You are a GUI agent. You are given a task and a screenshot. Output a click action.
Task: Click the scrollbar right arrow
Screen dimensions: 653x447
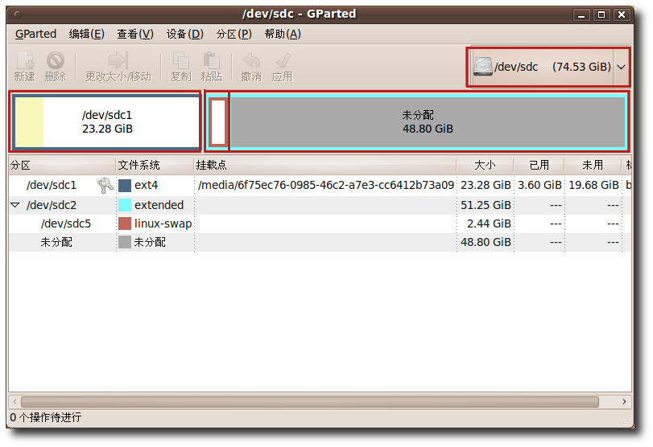coord(624,402)
